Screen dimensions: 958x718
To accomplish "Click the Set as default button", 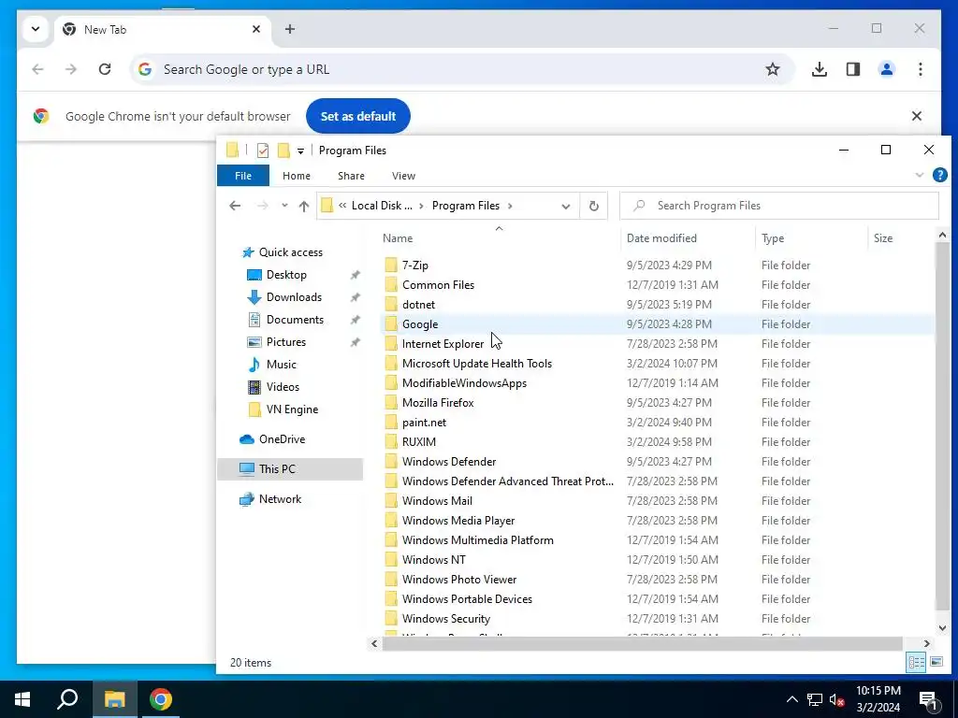I will pyautogui.click(x=358, y=116).
